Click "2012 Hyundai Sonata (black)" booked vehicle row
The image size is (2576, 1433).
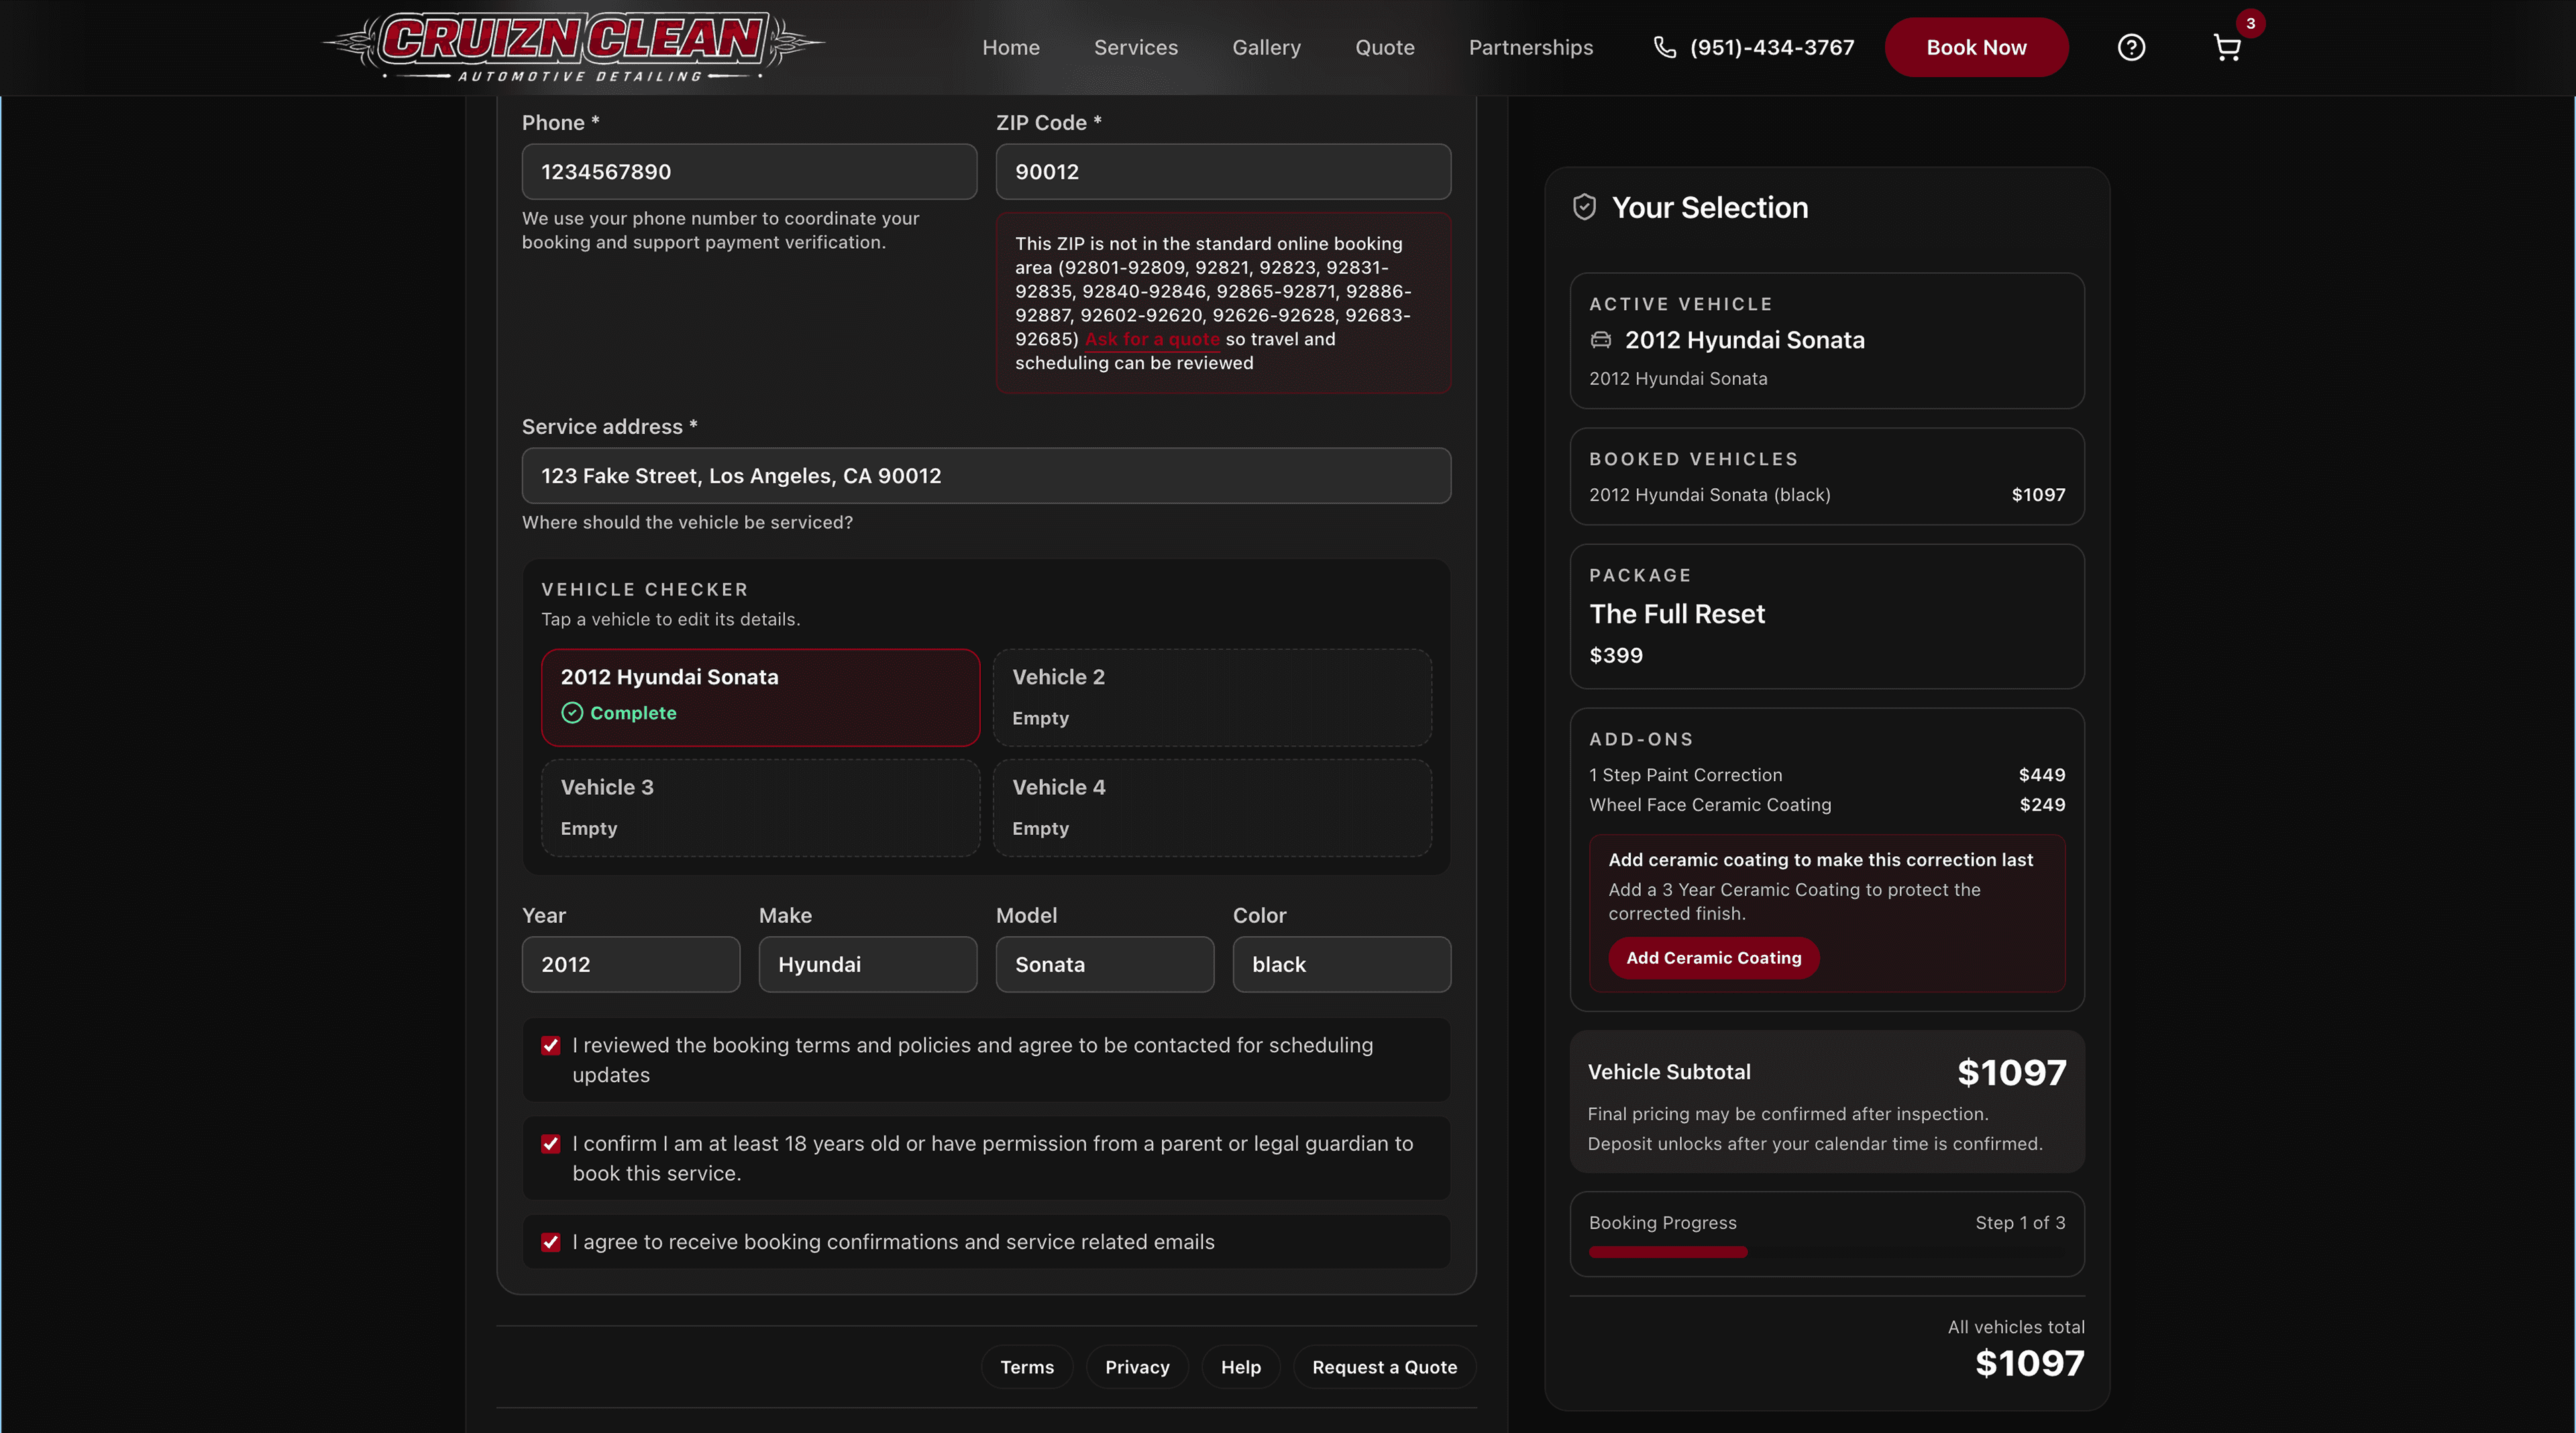coord(1827,495)
